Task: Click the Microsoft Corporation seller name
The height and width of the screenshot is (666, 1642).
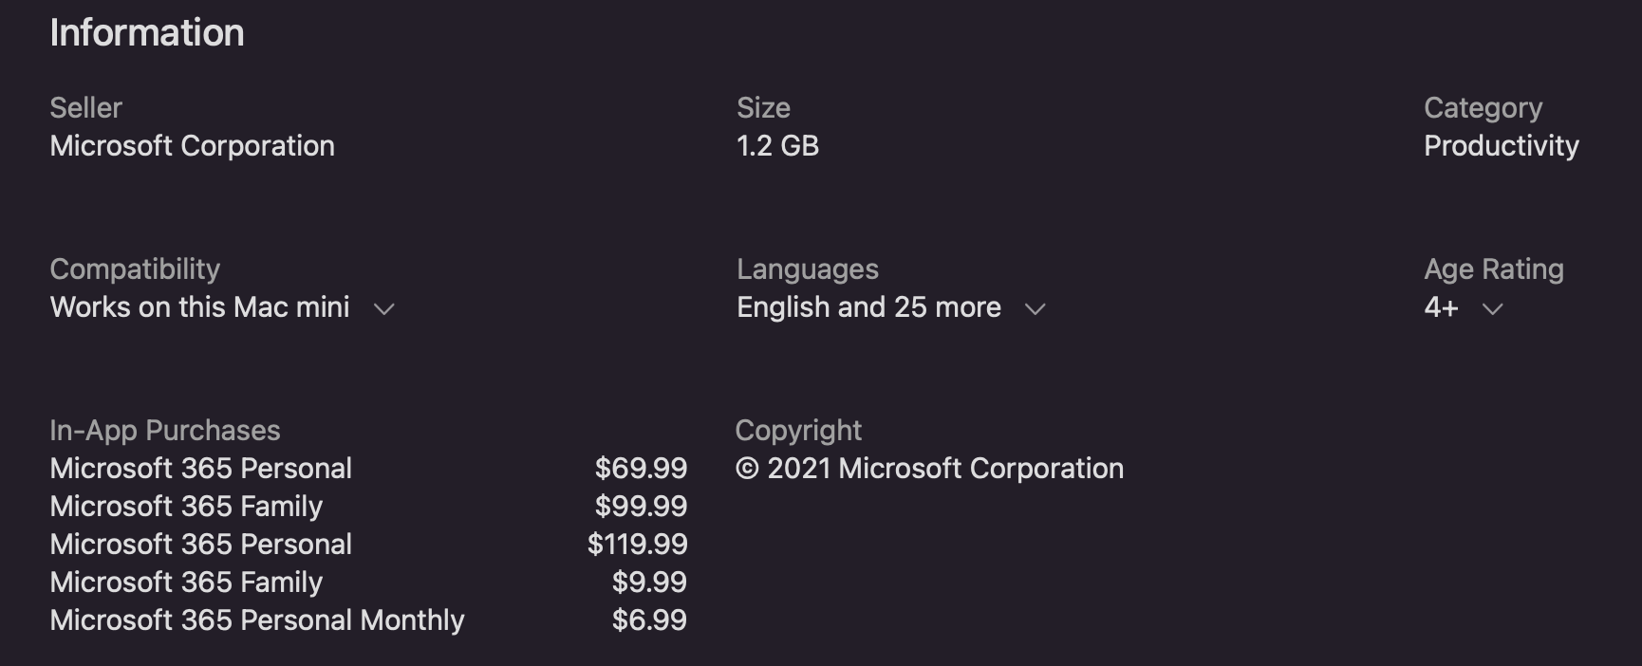Action: coord(192,146)
